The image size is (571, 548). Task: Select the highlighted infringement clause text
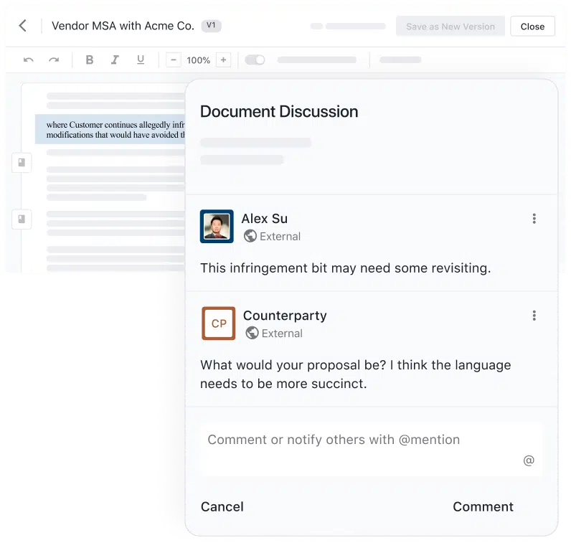click(110, 129)
